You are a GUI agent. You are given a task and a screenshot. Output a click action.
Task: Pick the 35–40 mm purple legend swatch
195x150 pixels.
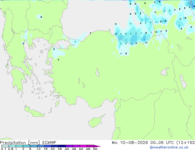[x=76, y=146]
